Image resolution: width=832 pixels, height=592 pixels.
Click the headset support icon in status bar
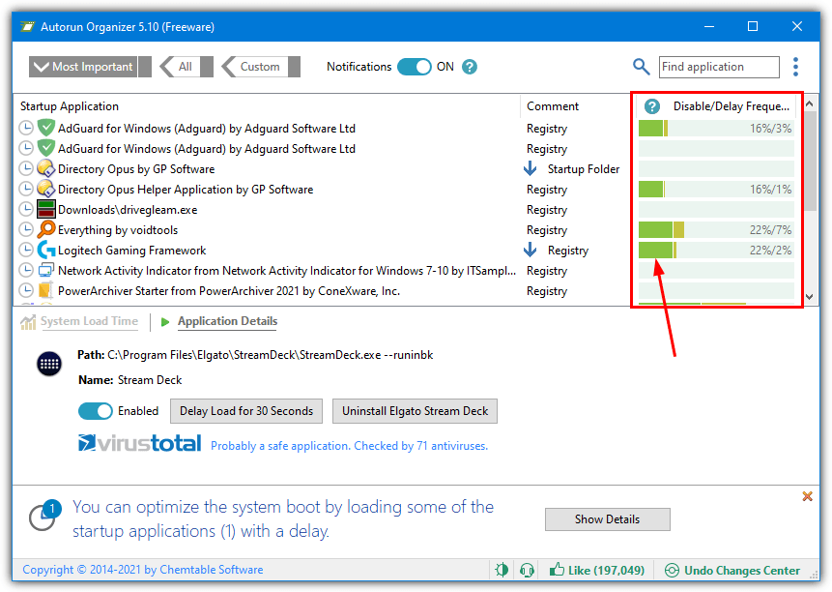click(x=527, y=570)
